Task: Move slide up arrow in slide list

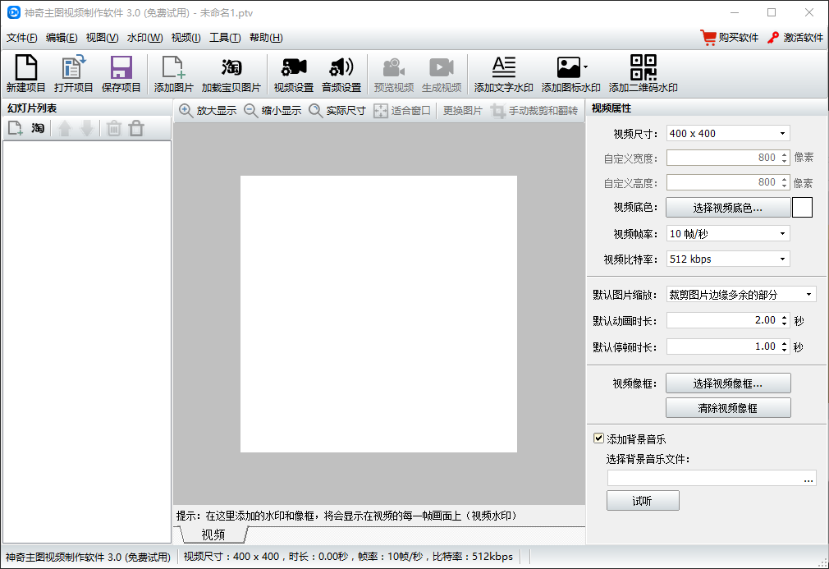Action: (x=65, y=128)
